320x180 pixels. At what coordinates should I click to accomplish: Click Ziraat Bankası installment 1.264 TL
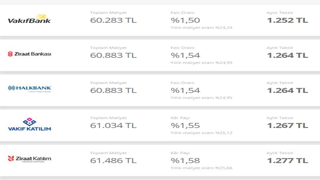[287, 55]
